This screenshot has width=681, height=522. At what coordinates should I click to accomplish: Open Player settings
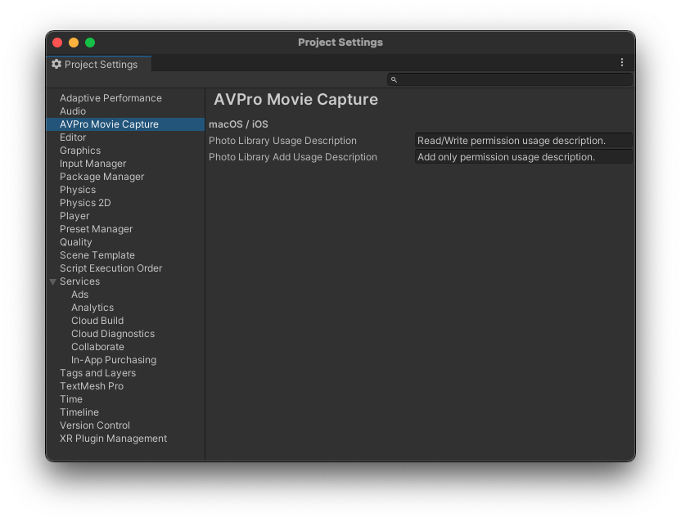pos(74,216)
